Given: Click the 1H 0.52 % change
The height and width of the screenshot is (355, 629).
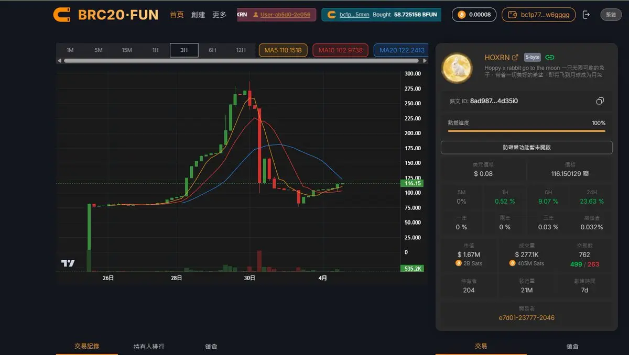Looking at the screenshot, I should tap(505, 201).
